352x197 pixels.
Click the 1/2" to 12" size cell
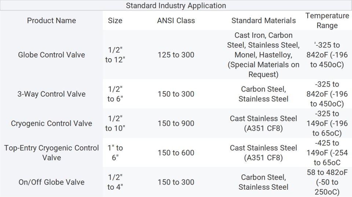[115, 55]
